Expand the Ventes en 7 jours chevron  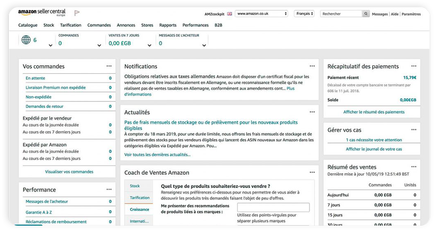tap(149, 46)
